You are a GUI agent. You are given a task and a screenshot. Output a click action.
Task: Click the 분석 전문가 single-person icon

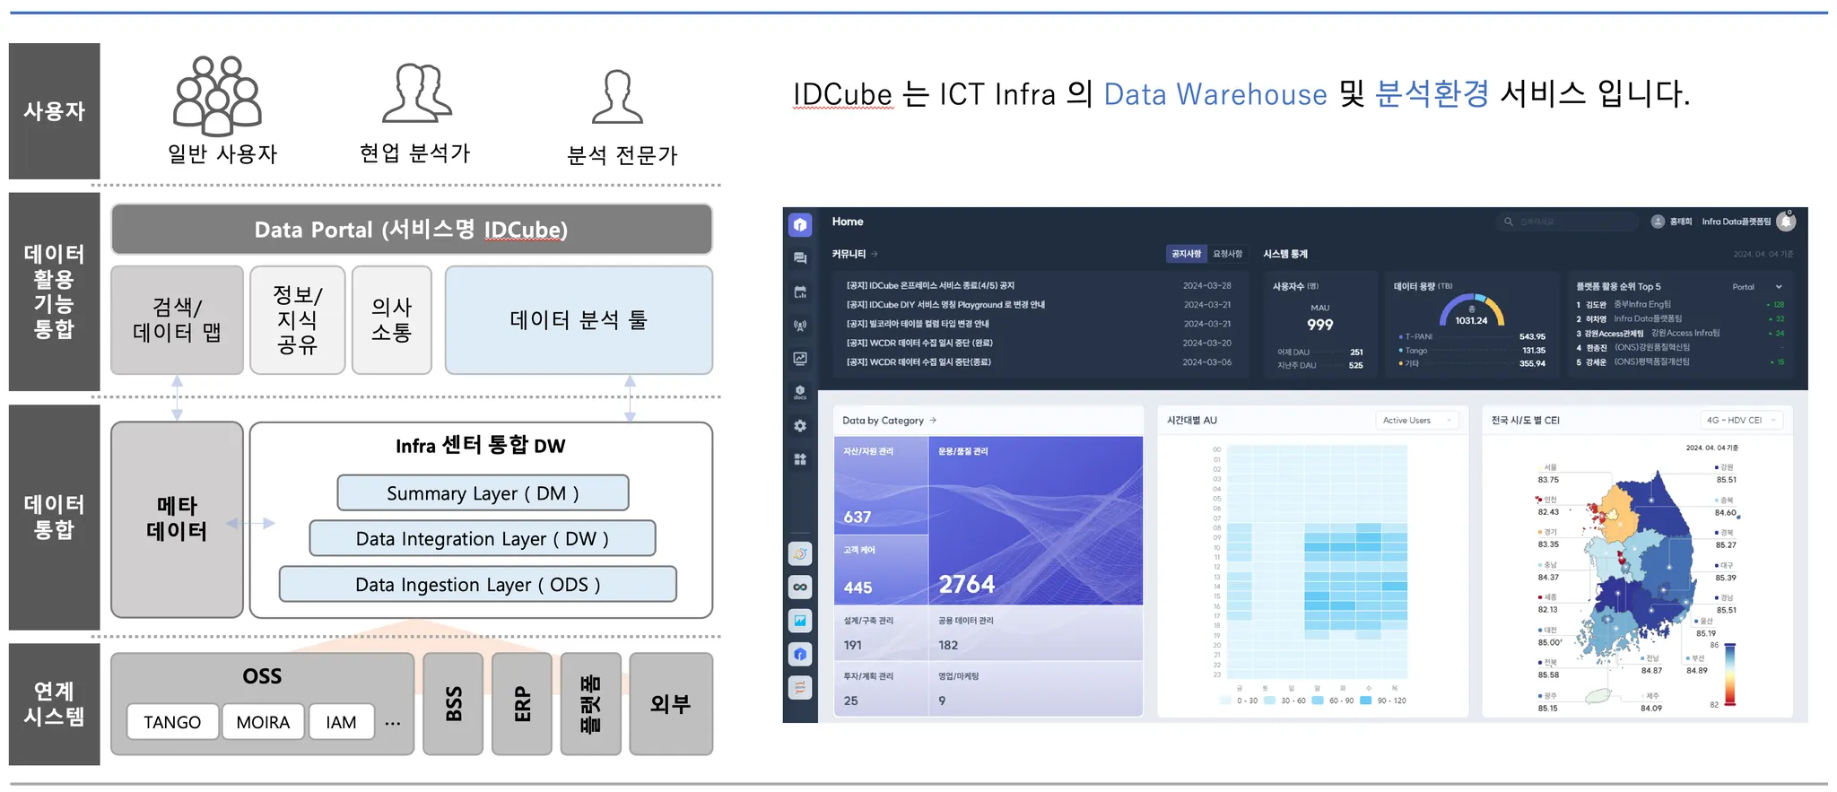(617, 96)
